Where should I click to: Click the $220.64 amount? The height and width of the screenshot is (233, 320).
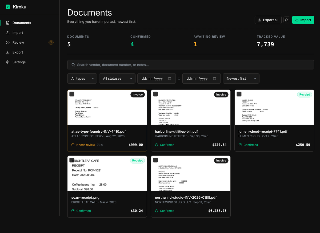(x=219, y=145)
